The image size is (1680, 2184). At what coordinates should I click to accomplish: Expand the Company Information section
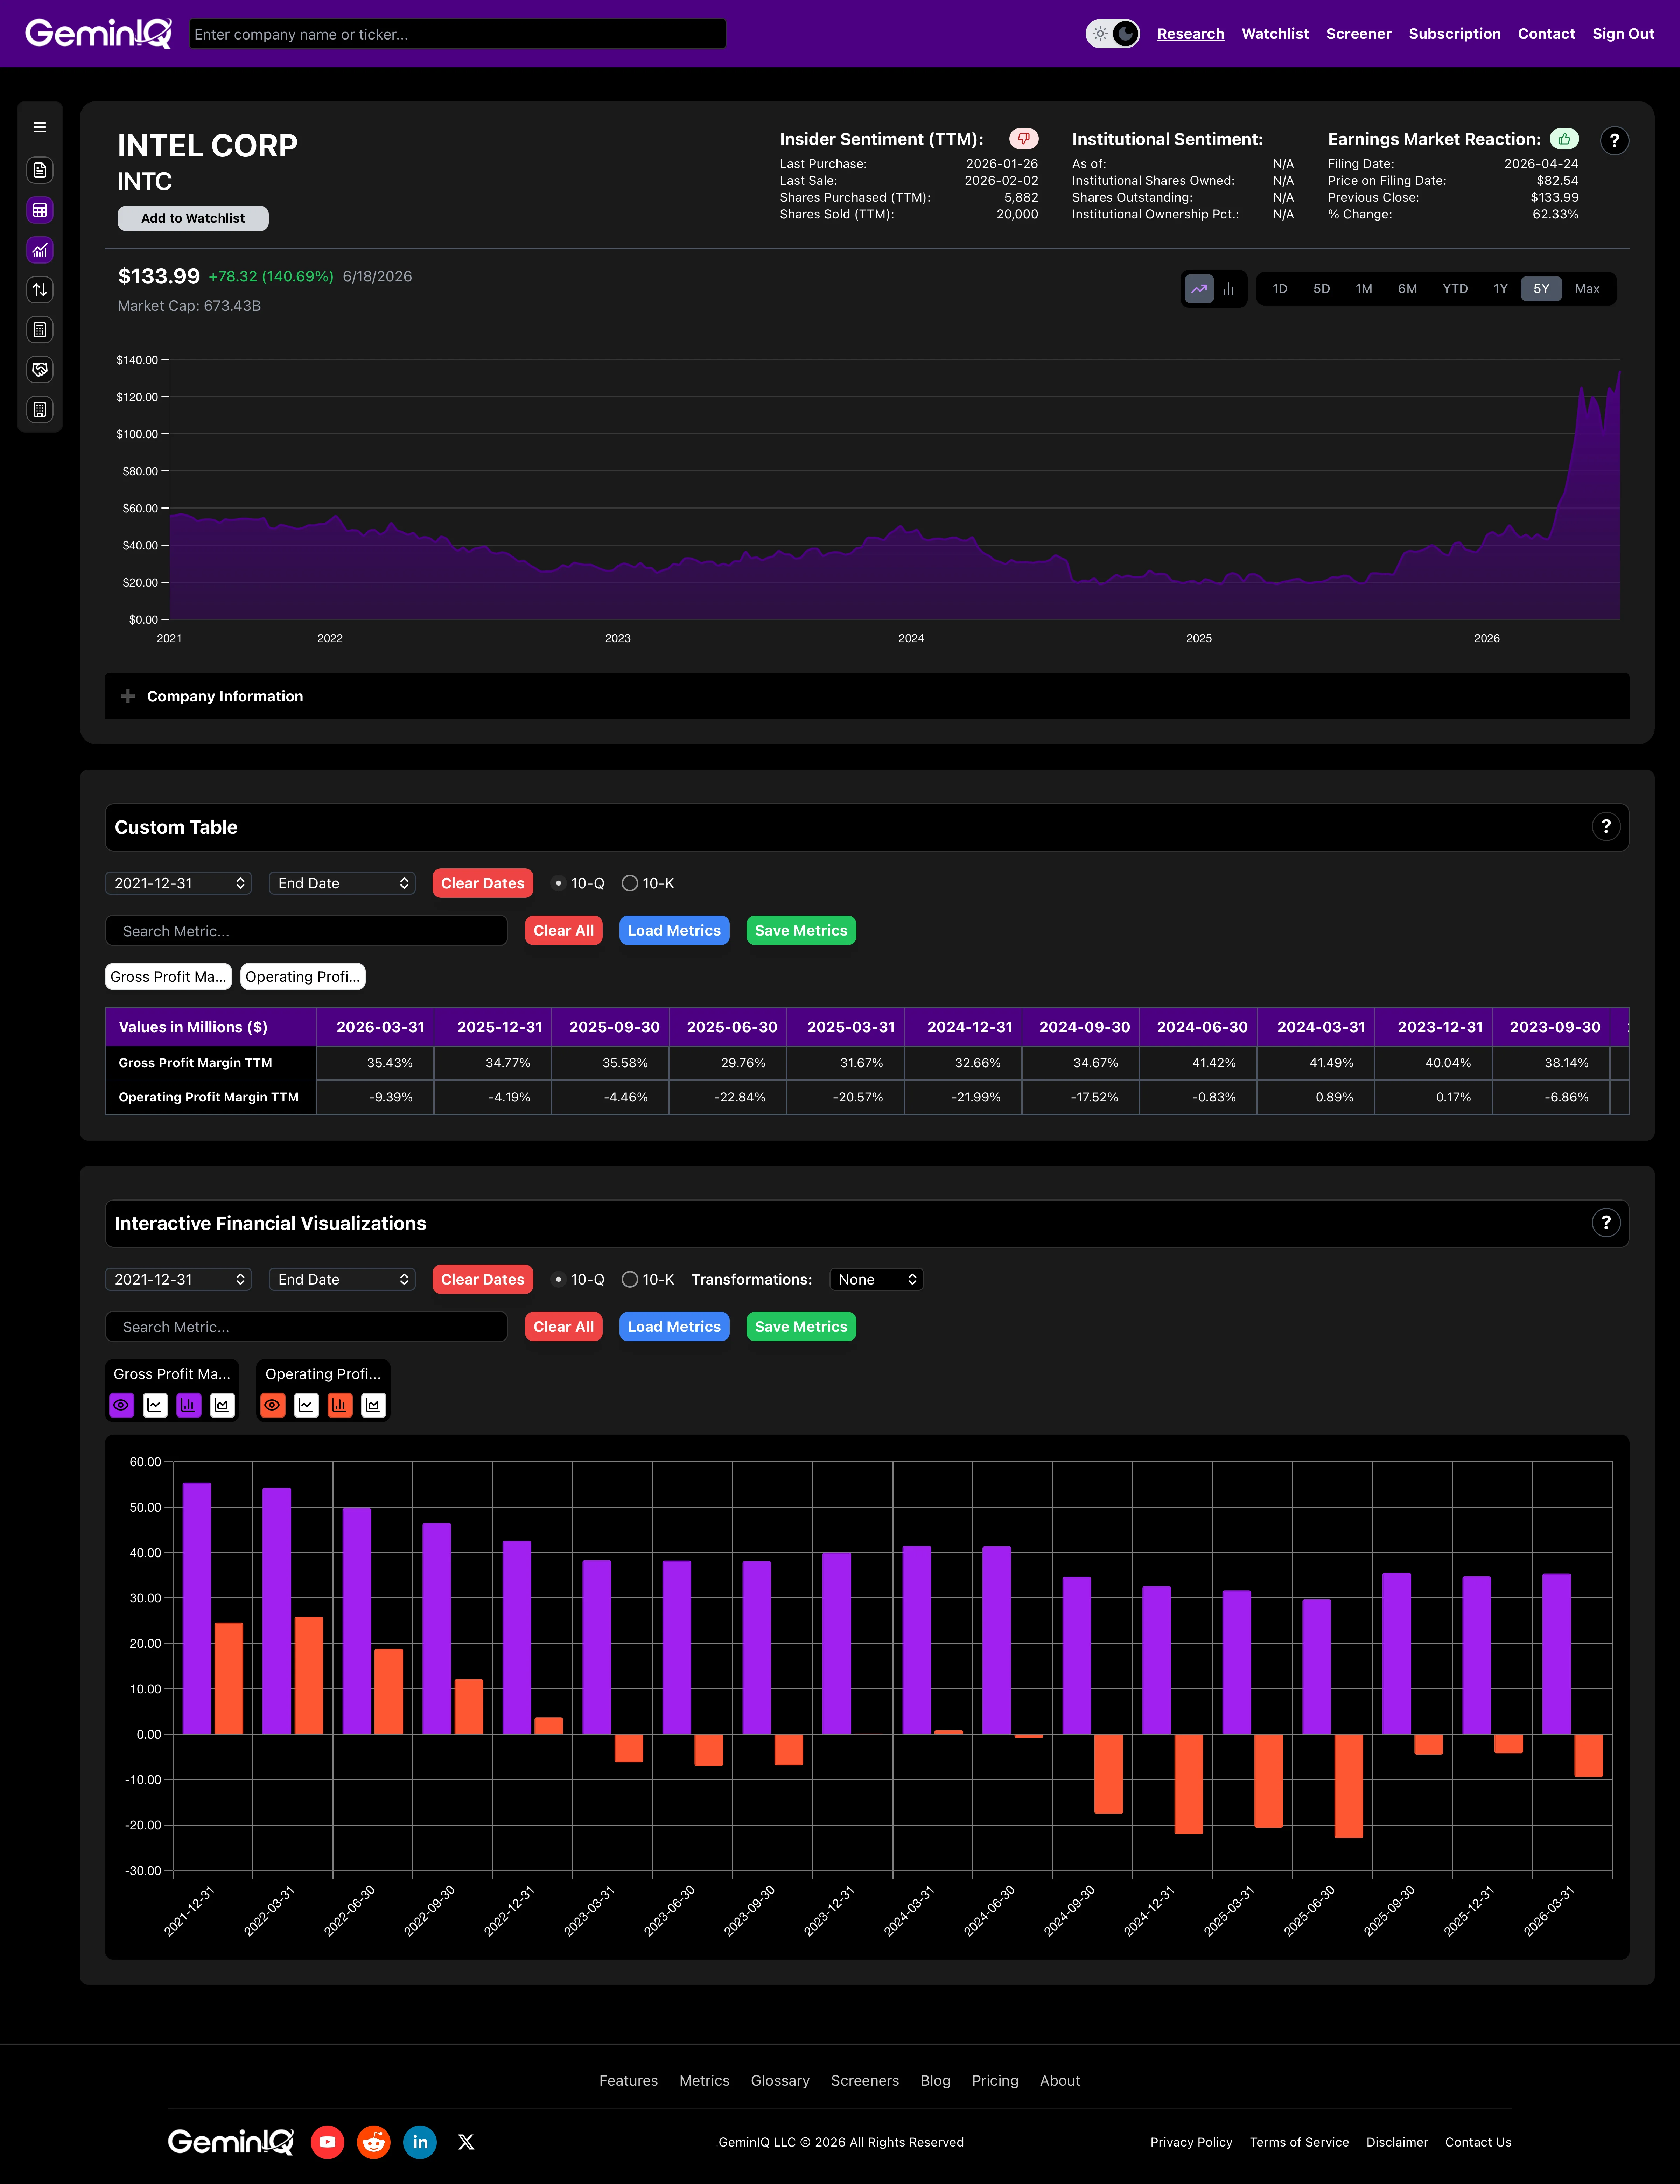(x=867, y=696)
